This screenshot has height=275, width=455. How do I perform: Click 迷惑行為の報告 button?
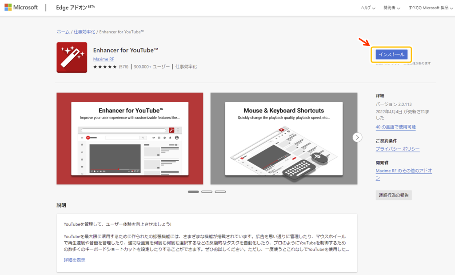point(393,195)
